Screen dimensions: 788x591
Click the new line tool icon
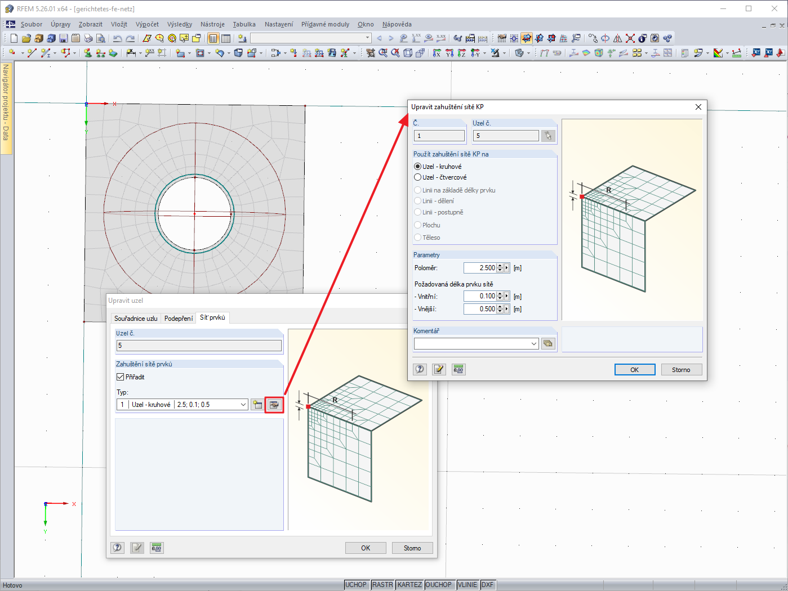click(32, 53)
